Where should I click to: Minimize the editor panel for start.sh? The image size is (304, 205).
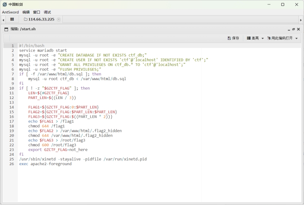click(x=289, y=30)
